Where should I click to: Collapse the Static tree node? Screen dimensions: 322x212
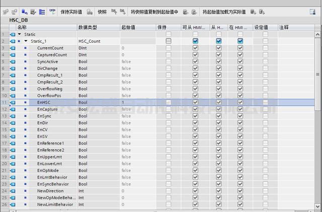click(x=19, y=34)
